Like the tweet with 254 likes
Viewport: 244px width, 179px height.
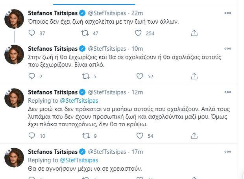(x=139, y=33)
